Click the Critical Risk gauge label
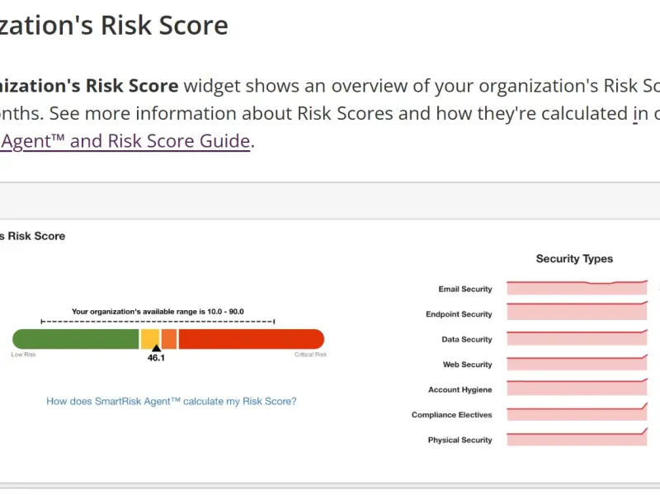This screenshot has height=495, width=660. pos(311,355)
